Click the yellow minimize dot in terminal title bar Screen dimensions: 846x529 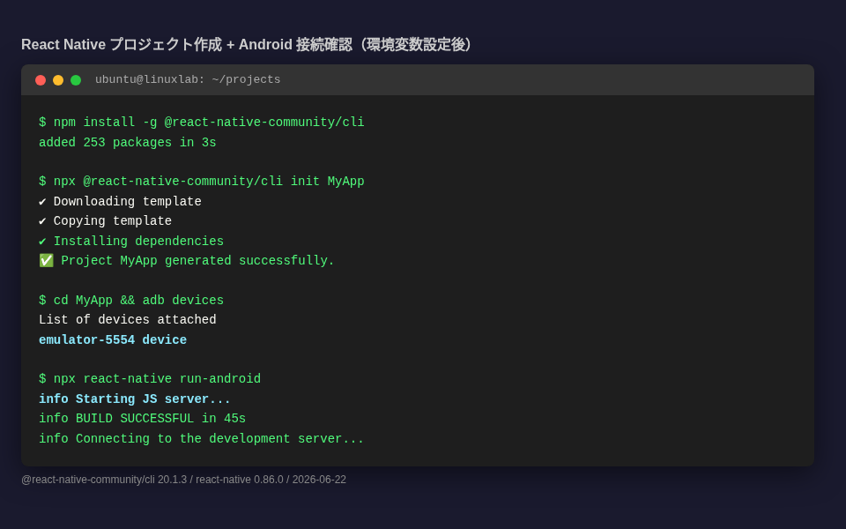(58, 80)
